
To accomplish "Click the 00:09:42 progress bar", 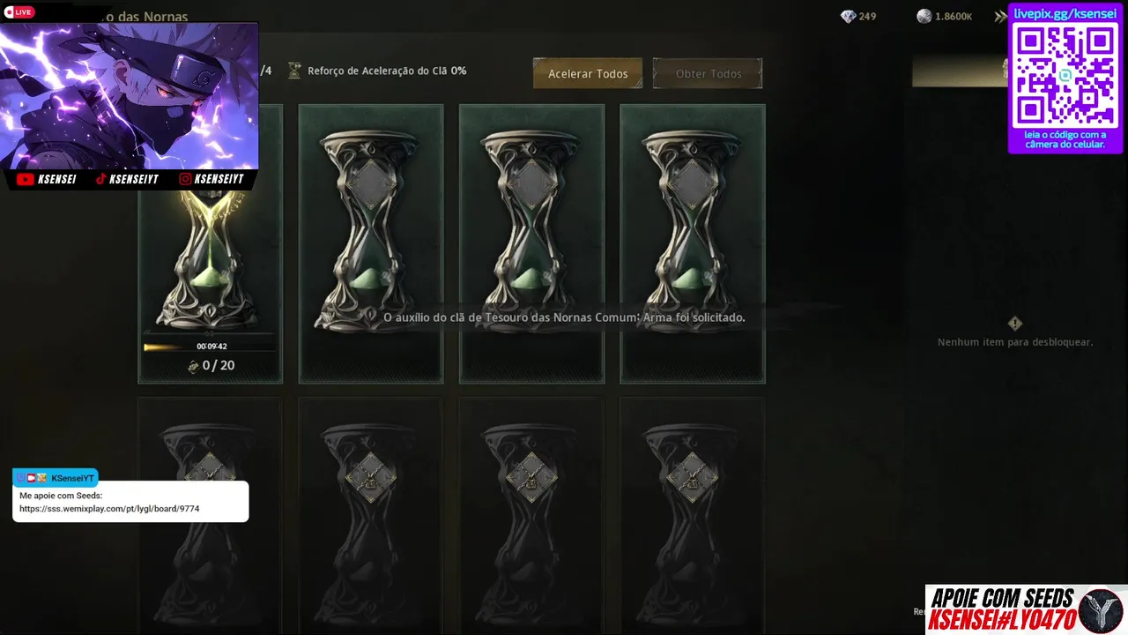I will pyautogui.click(x=210, y=347).
